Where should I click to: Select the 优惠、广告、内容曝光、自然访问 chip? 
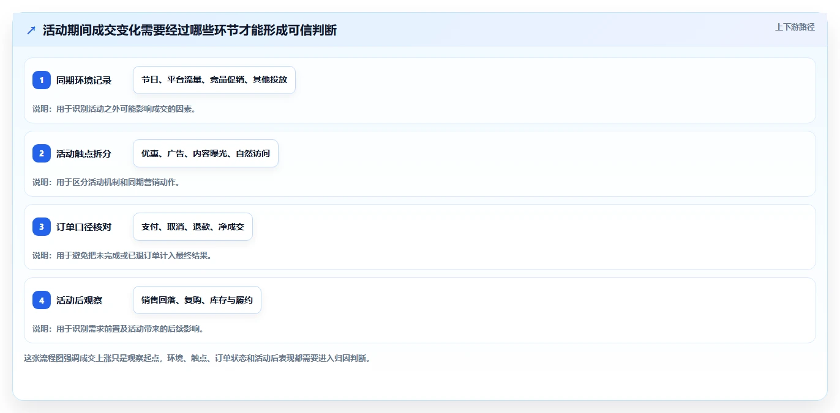[x=206, y=153]
